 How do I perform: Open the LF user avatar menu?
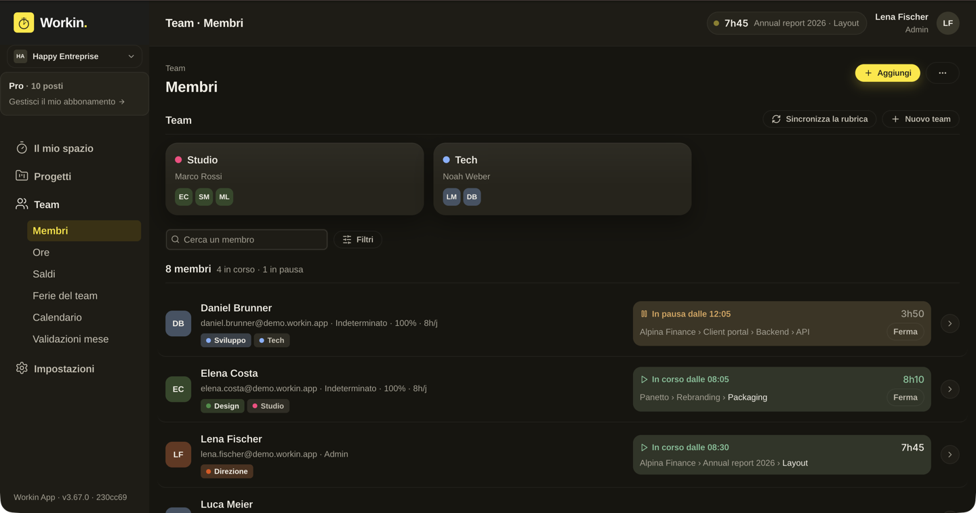click(948, 23)
